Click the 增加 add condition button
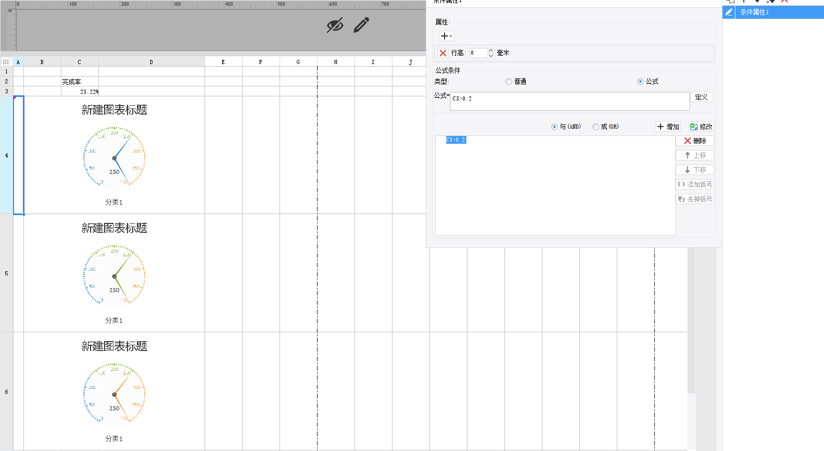The width and height of the screenshot is (824, 451). click(x=668, y=127)
